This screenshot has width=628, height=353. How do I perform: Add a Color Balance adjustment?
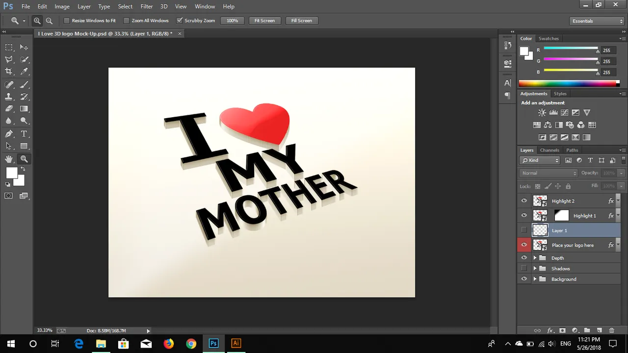(548, 125)
